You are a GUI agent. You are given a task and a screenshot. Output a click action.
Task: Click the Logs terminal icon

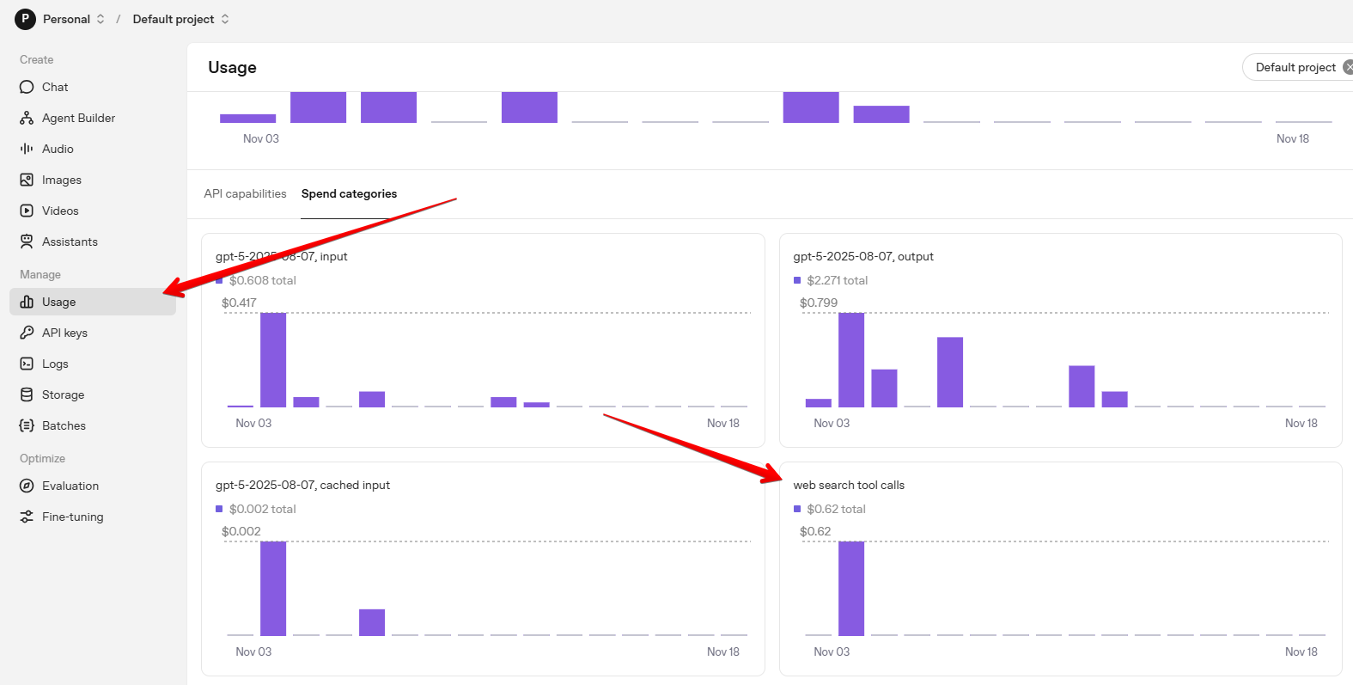tap(27, 364)
